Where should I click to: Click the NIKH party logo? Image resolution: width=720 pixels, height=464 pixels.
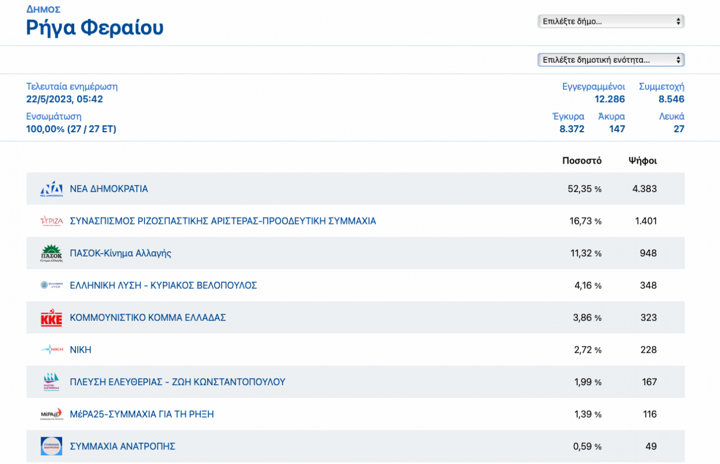point(52,350)
